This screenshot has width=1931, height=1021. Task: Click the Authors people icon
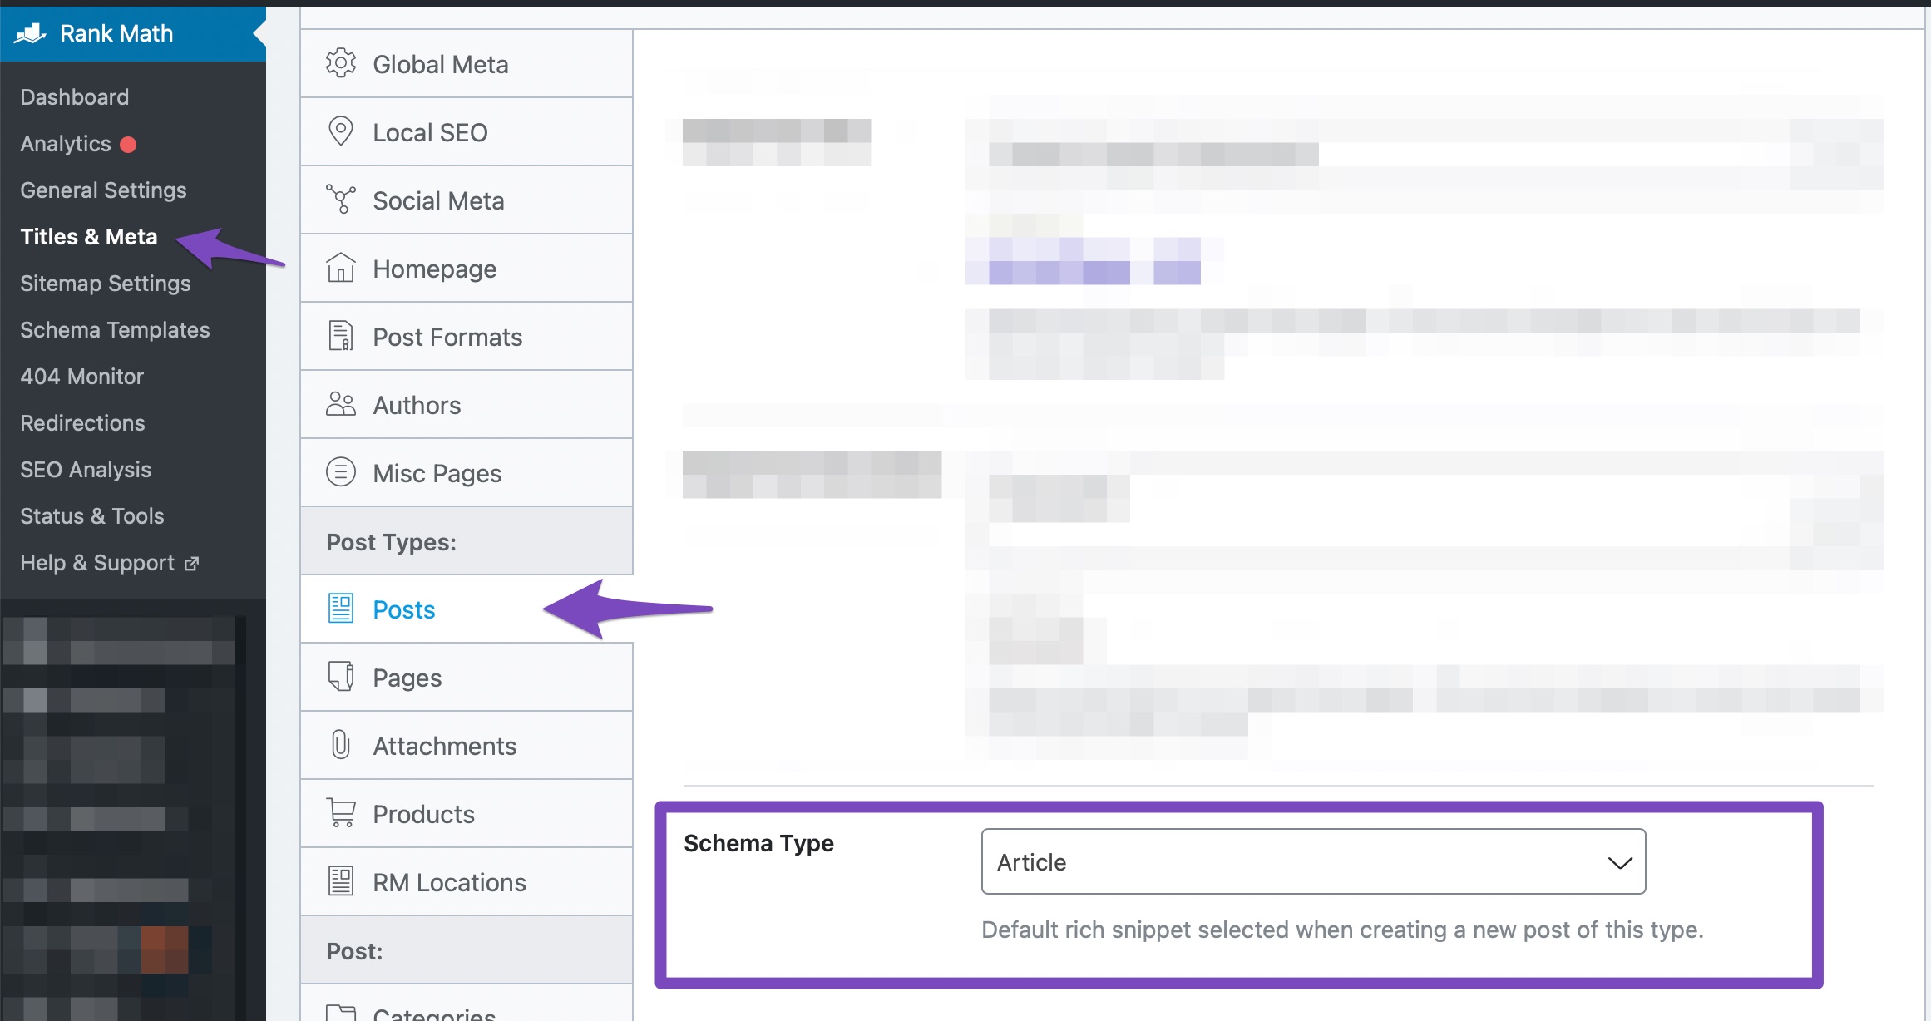[340, 404]
